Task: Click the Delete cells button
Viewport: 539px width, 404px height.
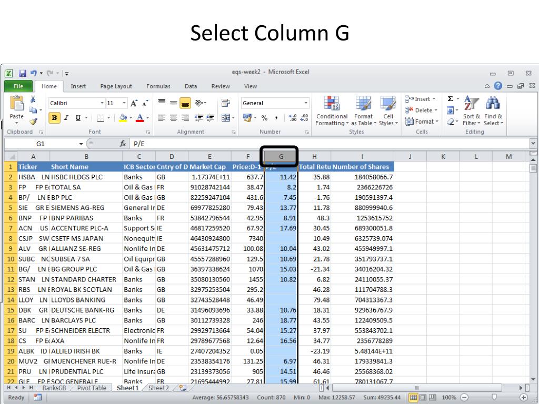Action: coord(421,110)
